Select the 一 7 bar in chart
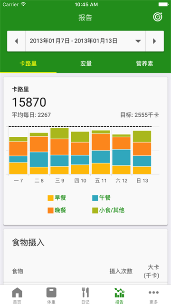Screen dimensions: 171x305 (x=18, y=156)
